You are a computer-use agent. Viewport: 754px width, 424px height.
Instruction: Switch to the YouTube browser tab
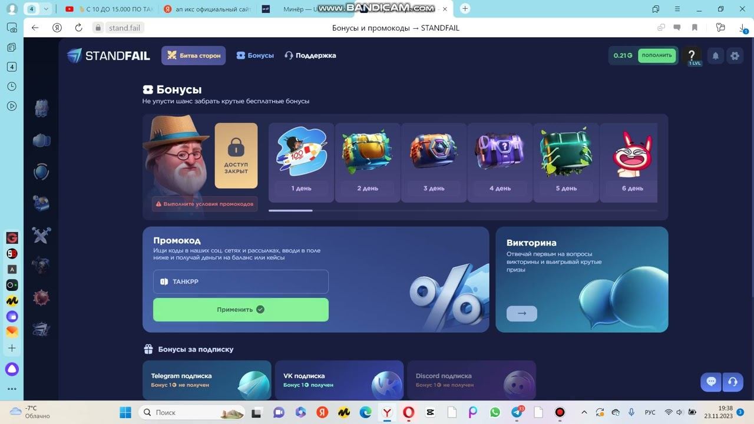(x=109, y=9)
